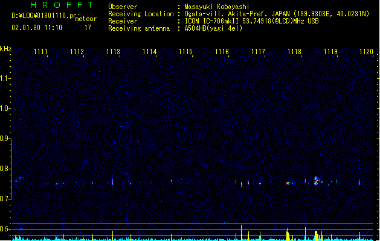Click the 1120 time axis marker
380x241 pixels.
coord(366,52)
